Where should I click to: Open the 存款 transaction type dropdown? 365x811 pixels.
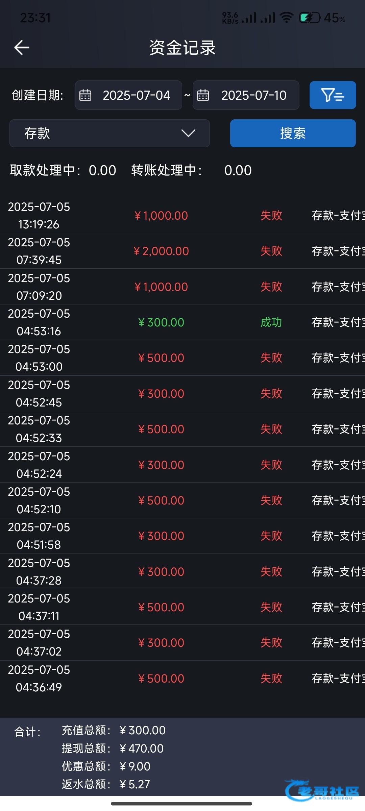[x=109, y=133]
